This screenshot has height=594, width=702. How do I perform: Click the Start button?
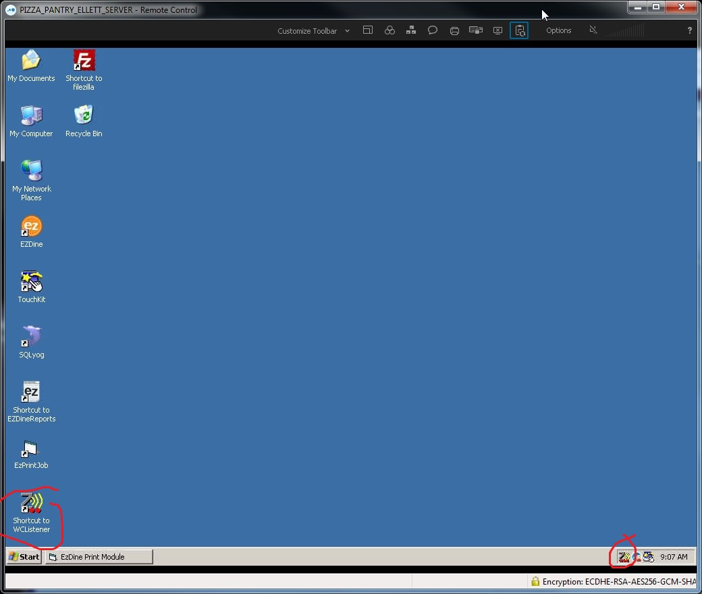pos(24,556)
